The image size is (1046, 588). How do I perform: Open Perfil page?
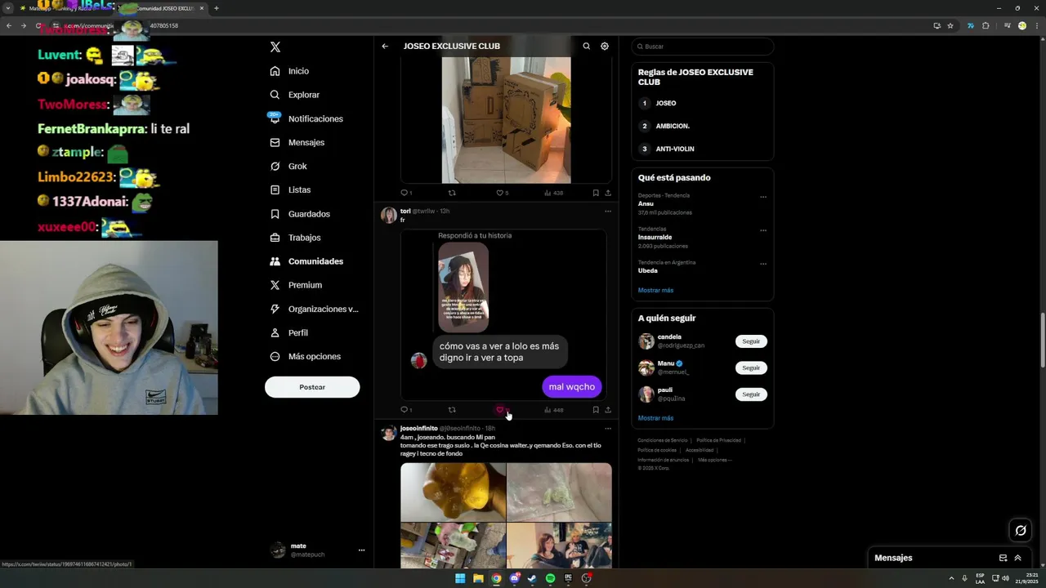pyautogui.click(x=288, y=332)
